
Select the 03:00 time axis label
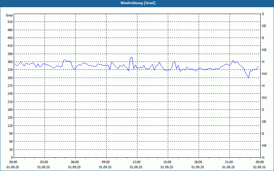click(44, 162)
